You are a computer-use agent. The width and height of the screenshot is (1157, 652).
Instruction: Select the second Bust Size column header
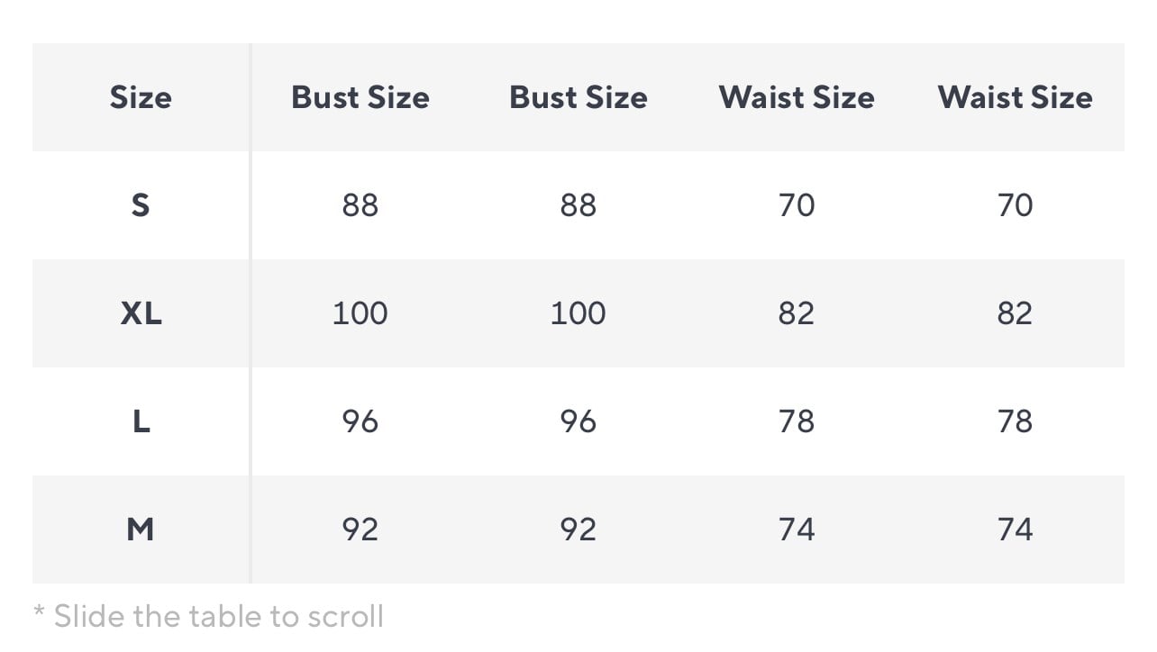pos(578,97)
